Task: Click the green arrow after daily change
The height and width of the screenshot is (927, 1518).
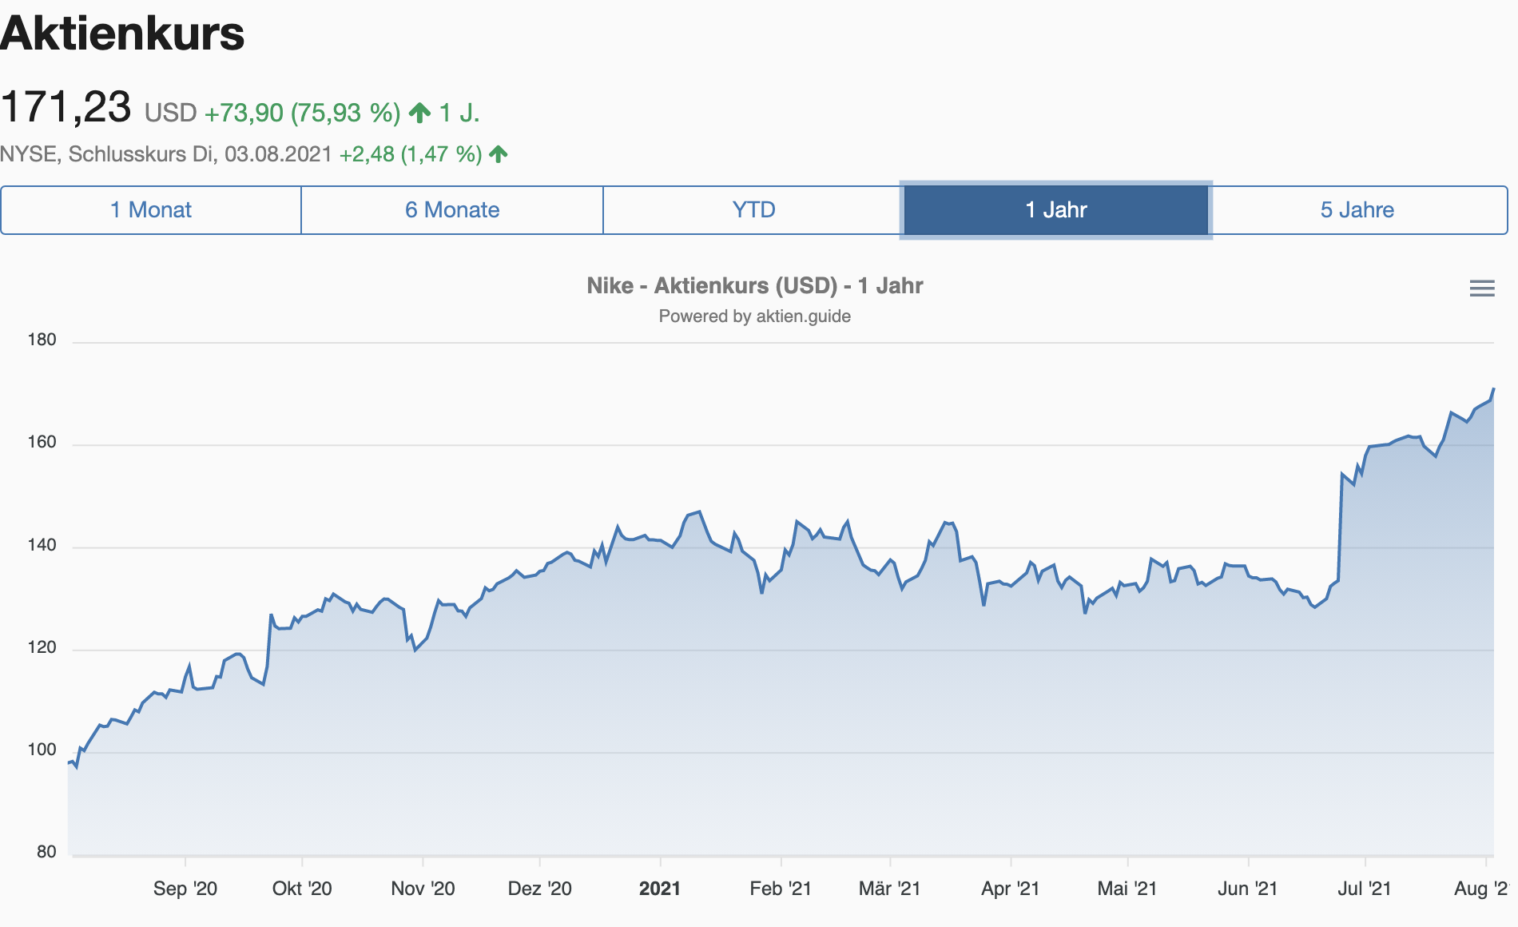Action: [499, 154]
